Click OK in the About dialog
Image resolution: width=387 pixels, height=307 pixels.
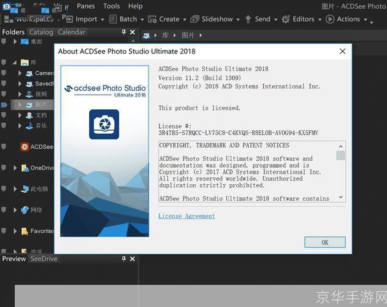pos(325,243)
